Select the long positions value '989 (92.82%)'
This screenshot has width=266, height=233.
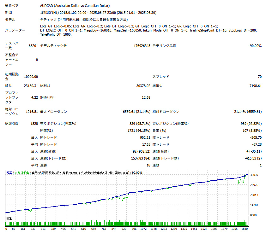pyautogui.click(x=251, y=124)
